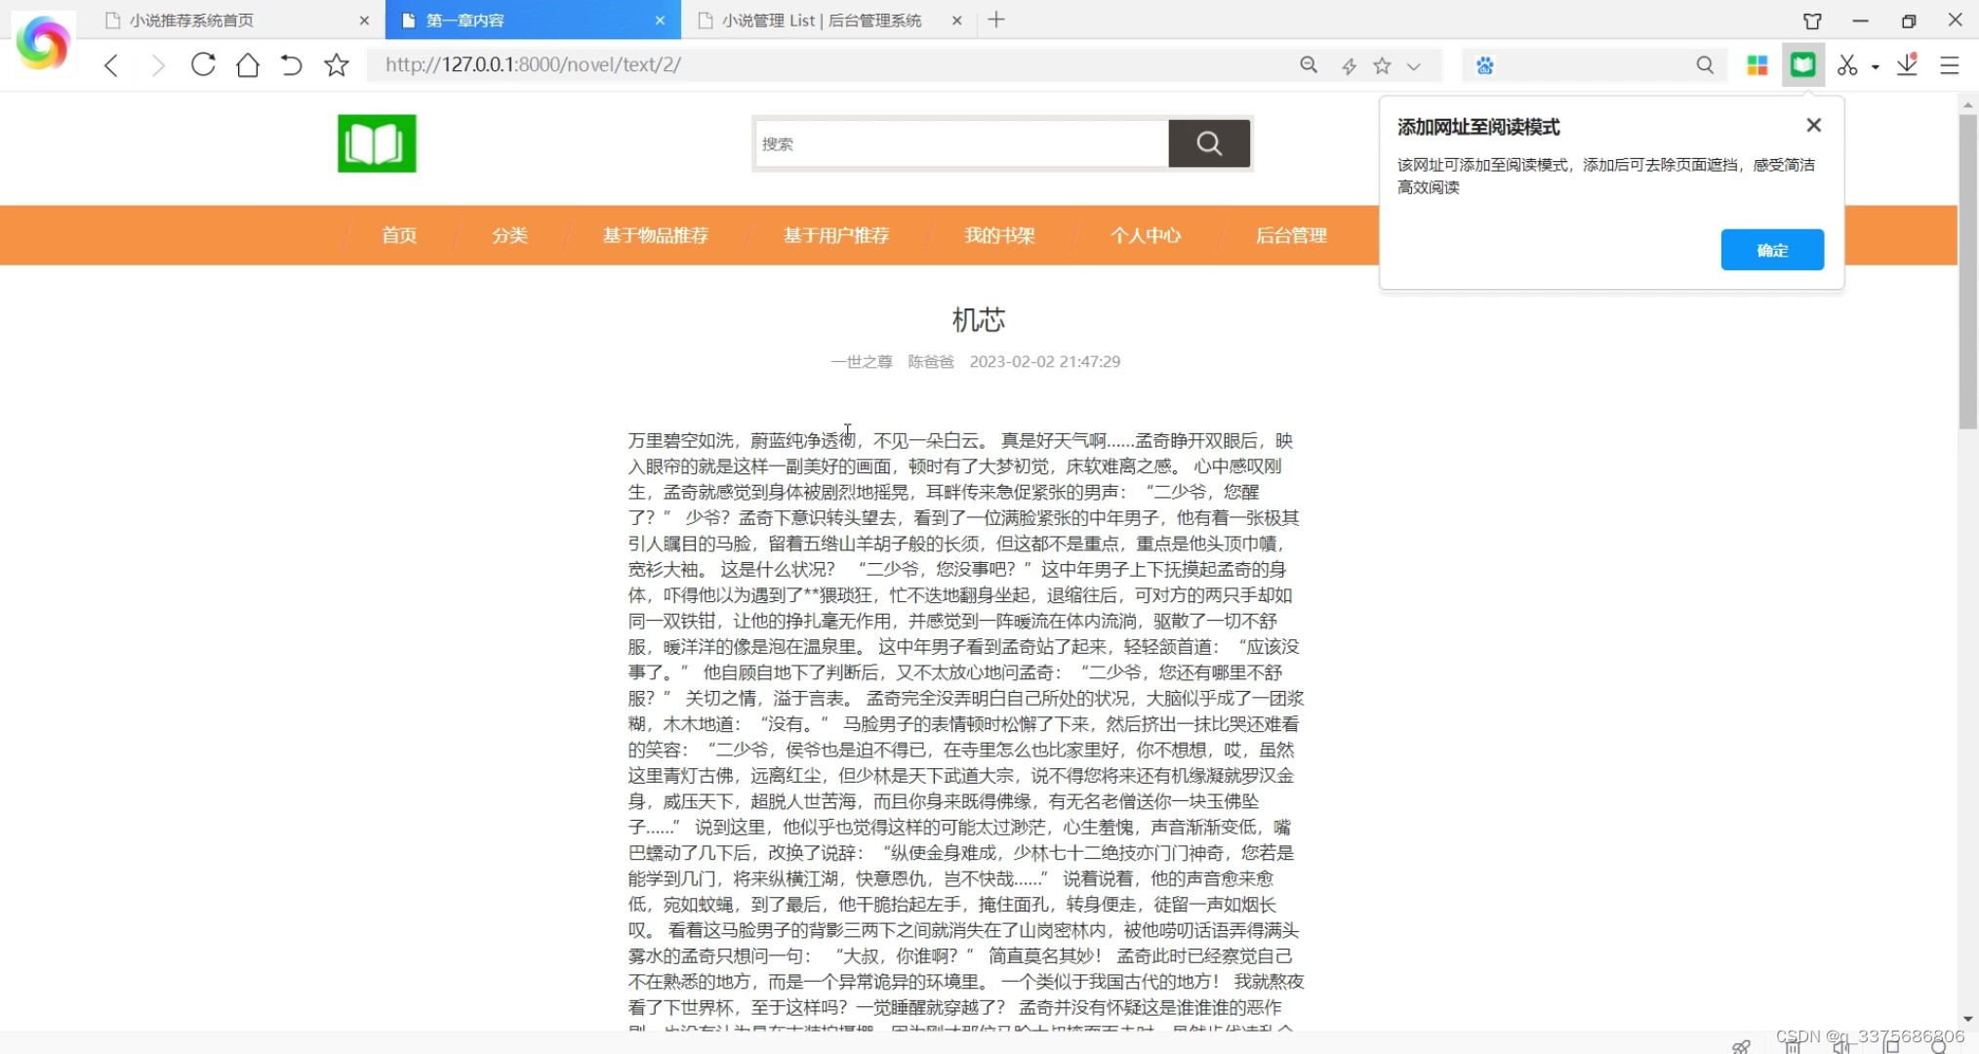Open the scissors screenshot tool
This screenshot has width=1979, height=1054.
coord(1846,65)
